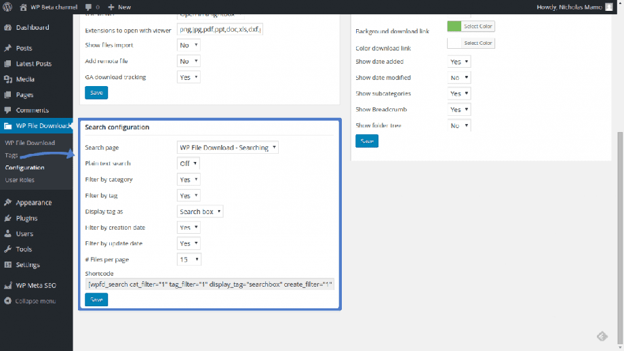Click the Shortcode text field
The image size is (624, 351).
coord(210,284)
